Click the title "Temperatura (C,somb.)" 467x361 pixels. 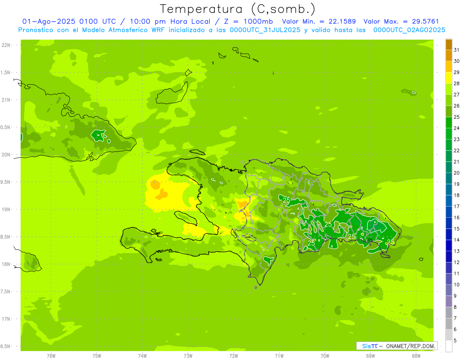[x=237, y=9]
